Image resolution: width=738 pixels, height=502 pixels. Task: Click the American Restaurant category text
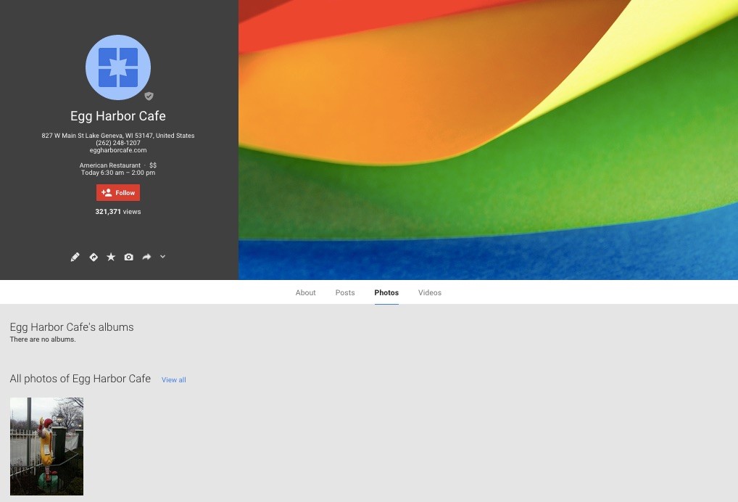click(109, 165)
